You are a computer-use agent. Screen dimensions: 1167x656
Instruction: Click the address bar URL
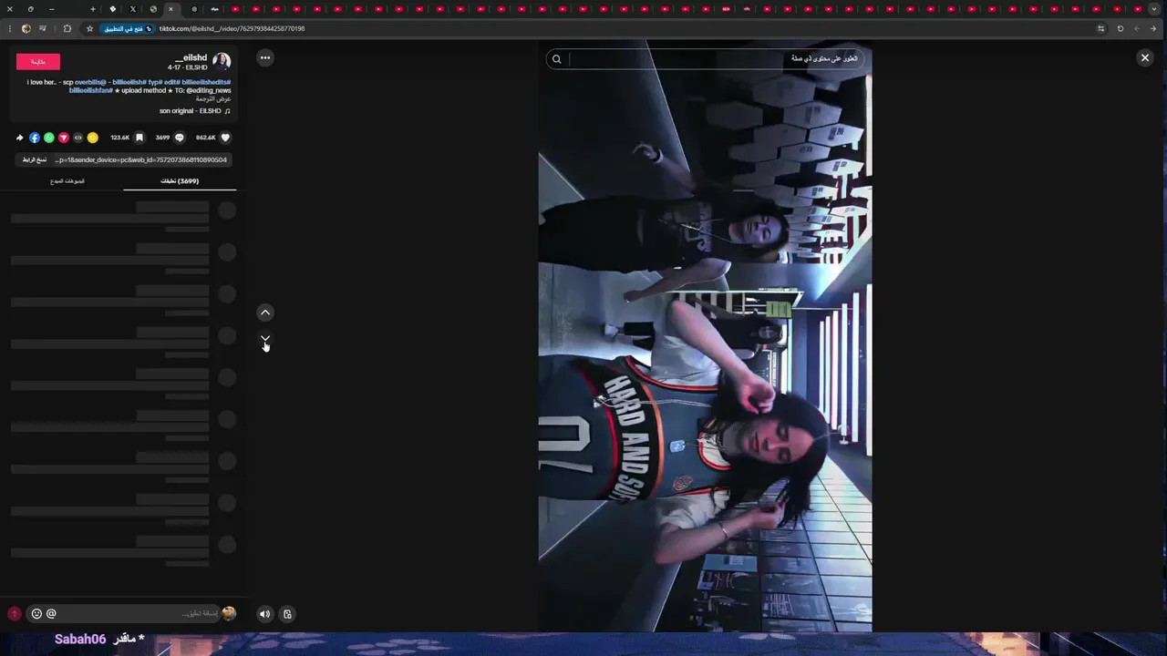coord(232,28)
